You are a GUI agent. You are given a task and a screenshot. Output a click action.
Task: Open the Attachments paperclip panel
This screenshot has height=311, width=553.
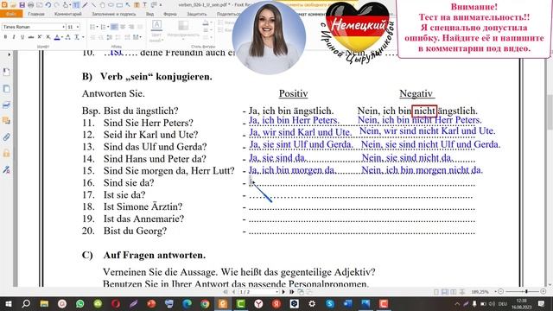click(x=6, y=137)
